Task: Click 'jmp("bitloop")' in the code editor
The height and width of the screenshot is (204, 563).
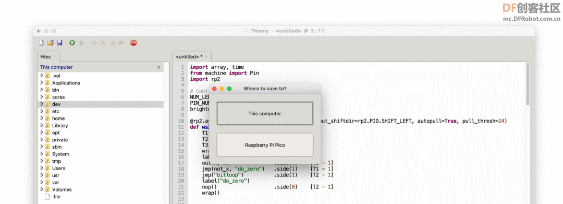Action: pyautogui.click(x=223, y=175)
